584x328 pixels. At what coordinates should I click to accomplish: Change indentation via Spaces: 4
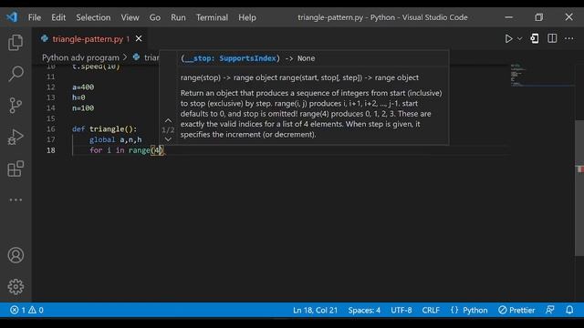coord(364,310)
